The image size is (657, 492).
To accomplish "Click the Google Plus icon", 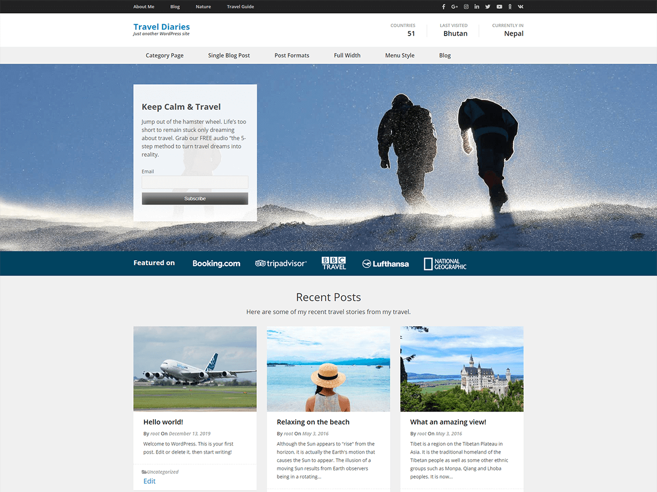I will [454, 7].
